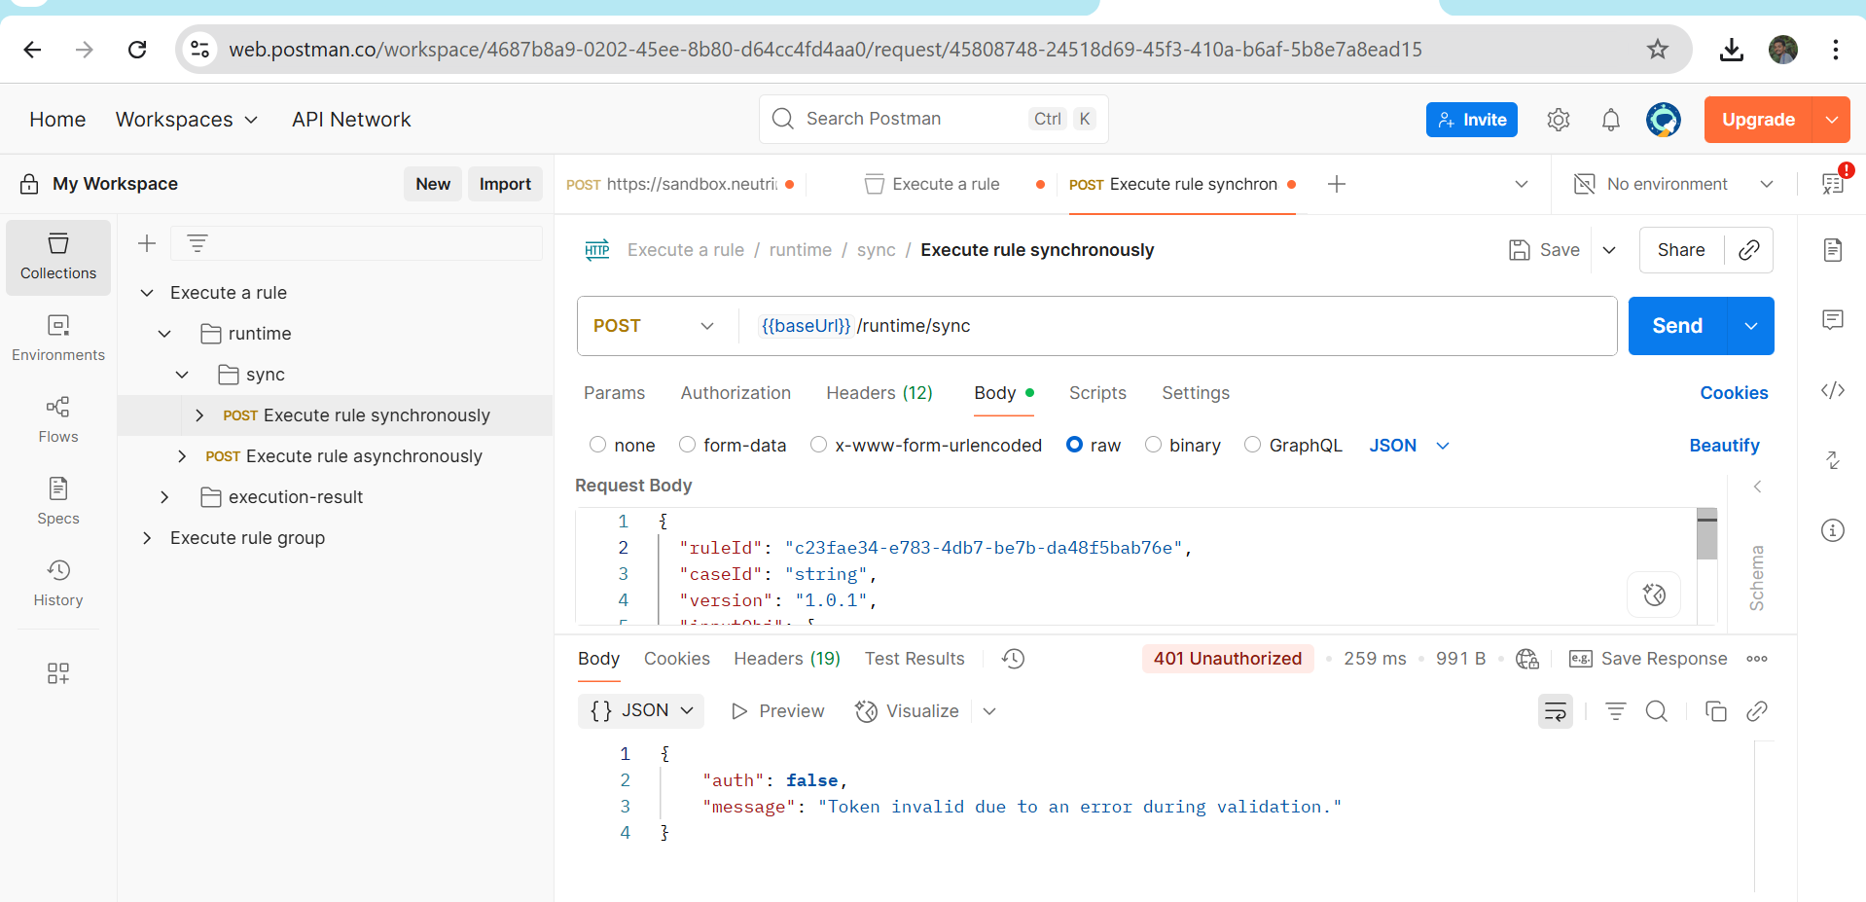Click the plus icon to create new collection
The width and height of the screenshot is (1866, 902).
147,243
